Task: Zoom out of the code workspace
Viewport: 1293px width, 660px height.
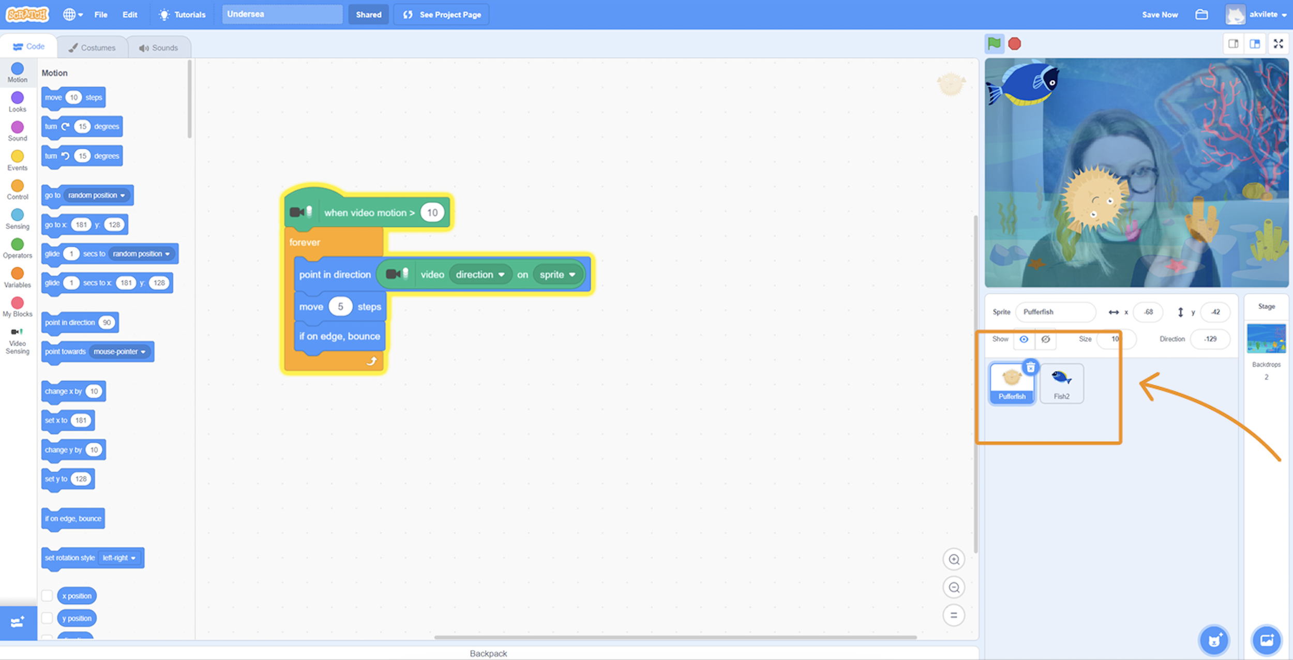Action: pos(954,588)
